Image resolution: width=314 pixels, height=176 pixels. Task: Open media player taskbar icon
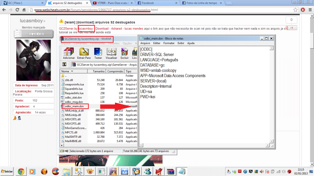coord(32,172)
